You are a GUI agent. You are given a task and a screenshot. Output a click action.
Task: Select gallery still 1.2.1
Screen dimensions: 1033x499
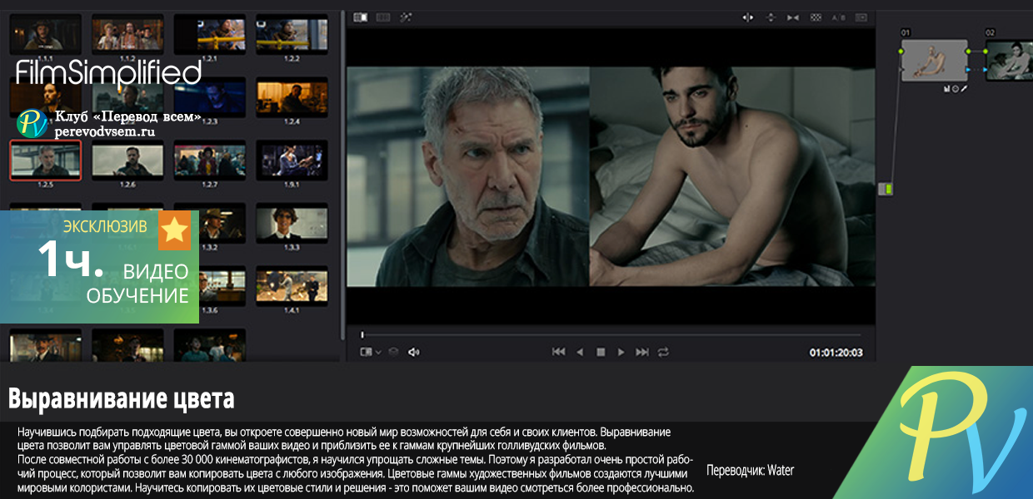point(209,34)
